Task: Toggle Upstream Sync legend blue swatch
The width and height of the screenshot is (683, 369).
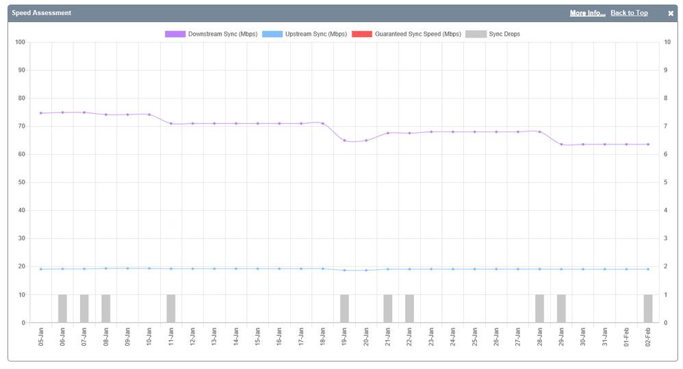Action: point(272,34)
